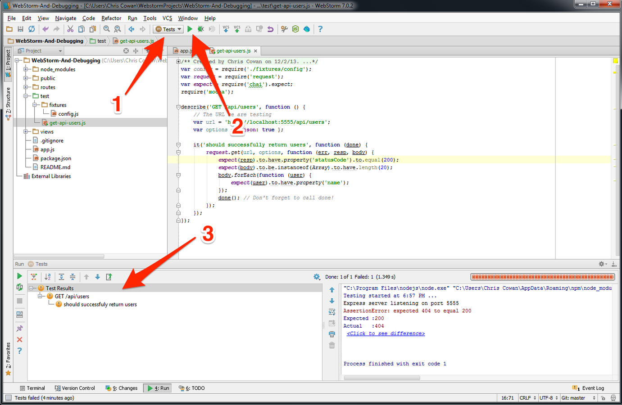Run Tests with coverage icon
This screenshot has height=405, width=622.
[212, 29]
